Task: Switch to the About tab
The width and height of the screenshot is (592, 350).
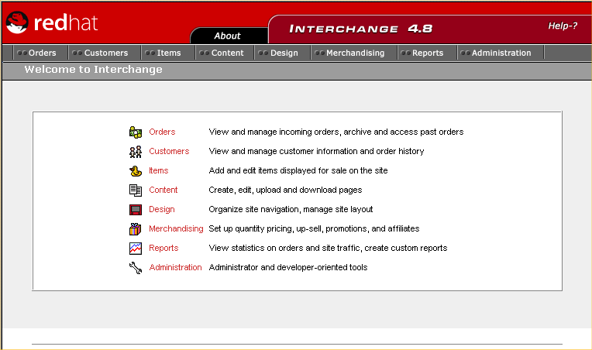Action: [x=227, y=36]
